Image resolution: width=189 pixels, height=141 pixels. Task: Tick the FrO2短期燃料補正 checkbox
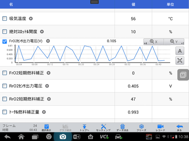(x=5, y=73)
